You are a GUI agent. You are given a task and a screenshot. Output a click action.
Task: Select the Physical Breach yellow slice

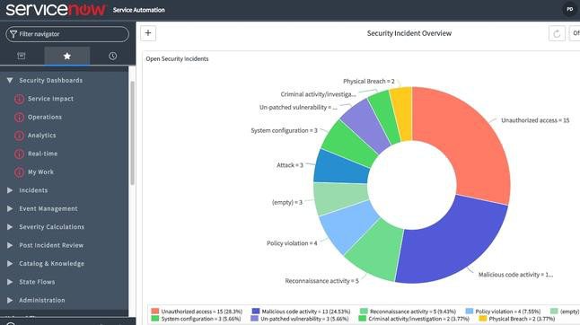[403, 113]
